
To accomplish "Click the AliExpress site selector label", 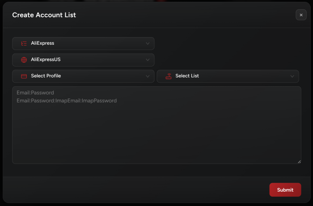I will point(42,43).
